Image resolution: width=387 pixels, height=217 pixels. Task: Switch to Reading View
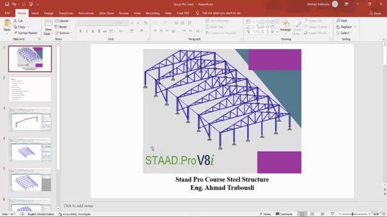click(x=322, y=214)
